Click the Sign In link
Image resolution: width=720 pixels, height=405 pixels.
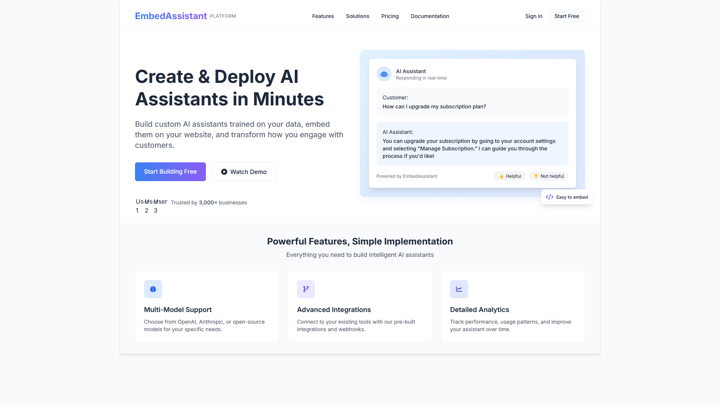(534, 16)
